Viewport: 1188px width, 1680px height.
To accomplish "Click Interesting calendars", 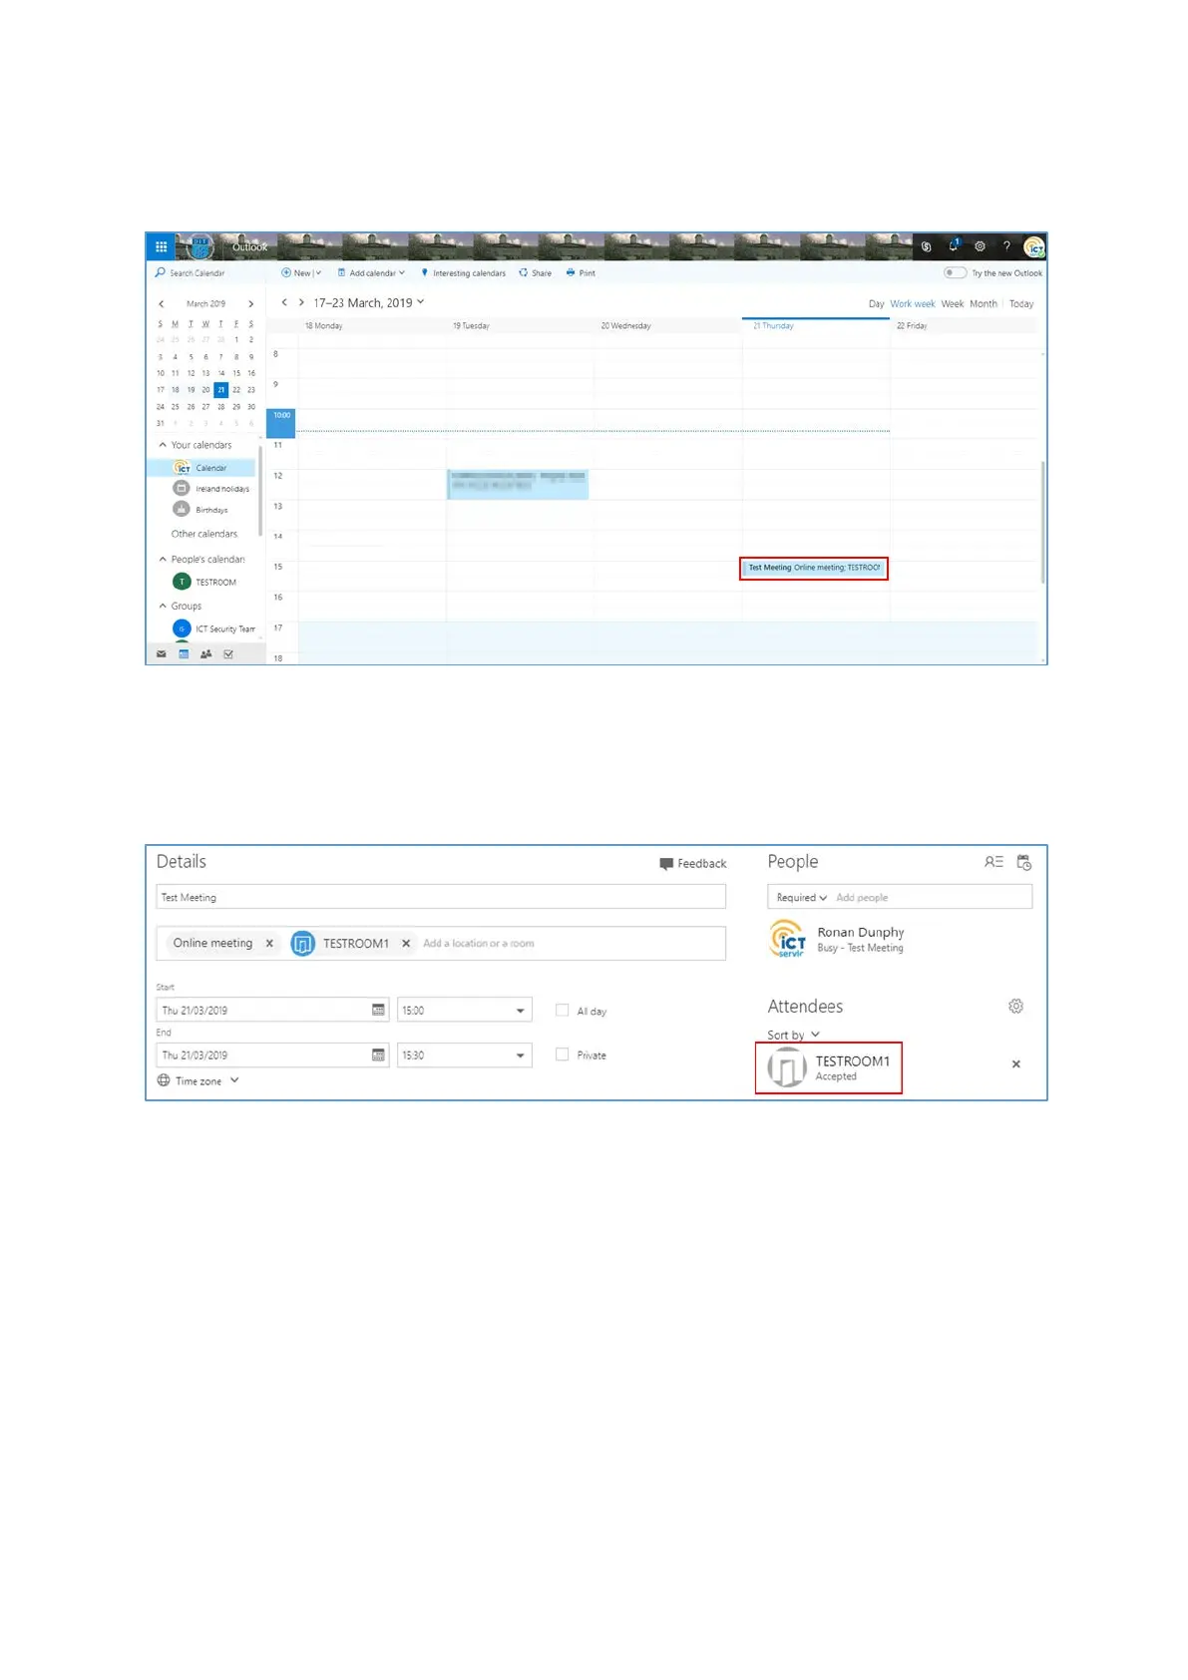I will point(463,272).
